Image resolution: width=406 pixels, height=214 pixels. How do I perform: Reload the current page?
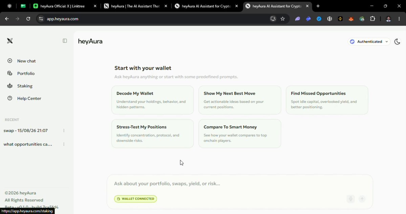pos(28,19)
